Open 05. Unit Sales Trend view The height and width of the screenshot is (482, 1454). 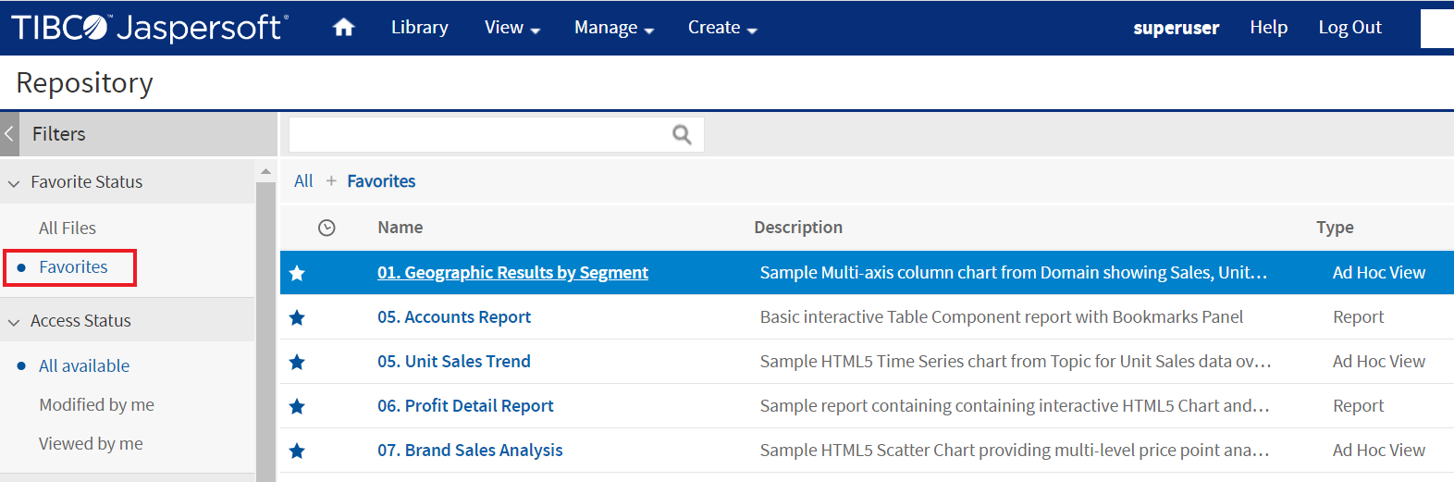pyautogui.click(x=454, y=362)
